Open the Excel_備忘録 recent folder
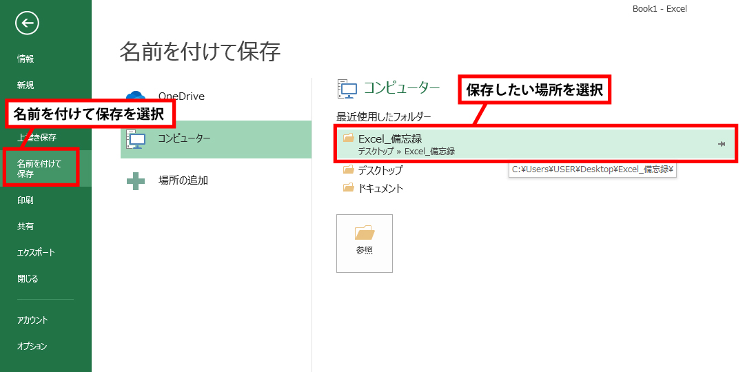Viewport: 745px width, 372px height. coord(390,139)
